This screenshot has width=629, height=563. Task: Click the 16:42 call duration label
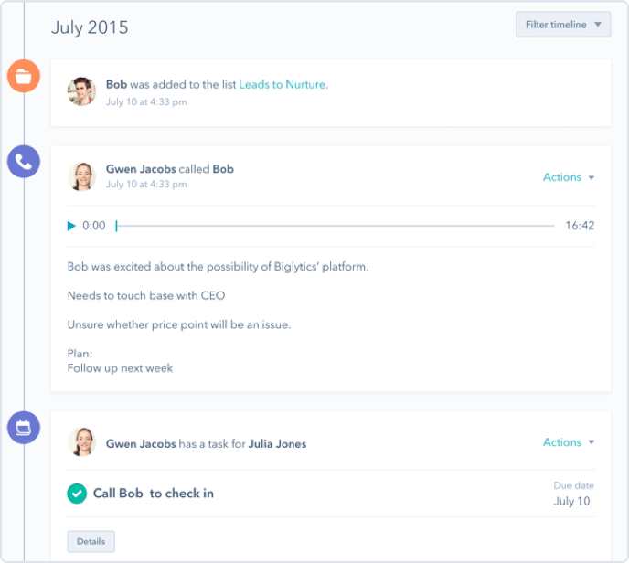[x=580, y=226]
